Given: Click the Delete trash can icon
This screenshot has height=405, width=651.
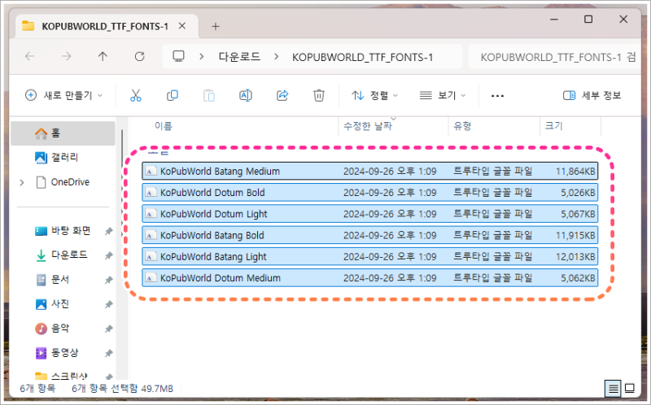Looking at the screenshot, I should pyautogui.click(x=319, y=95).
